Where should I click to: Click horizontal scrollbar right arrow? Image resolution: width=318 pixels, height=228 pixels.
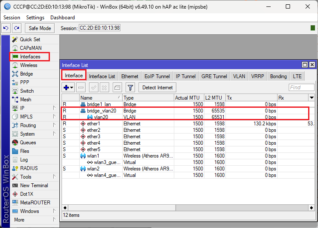[312, 208]
